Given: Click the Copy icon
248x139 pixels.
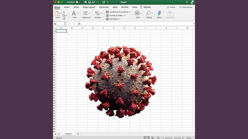Looking at the screenshot, I should tap(64, 15).
